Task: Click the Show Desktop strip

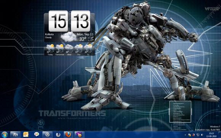Action: tap(220, 135)
